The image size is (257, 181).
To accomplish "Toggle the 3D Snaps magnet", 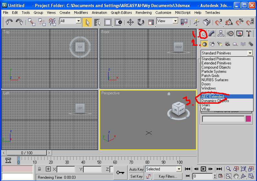I will tap(218, 22).
